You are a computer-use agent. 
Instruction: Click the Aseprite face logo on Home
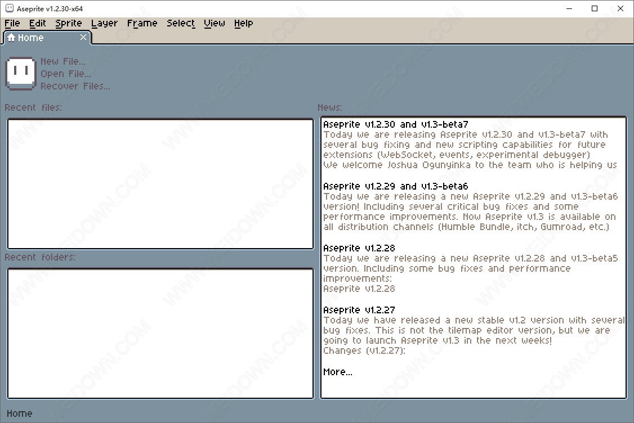21,74
